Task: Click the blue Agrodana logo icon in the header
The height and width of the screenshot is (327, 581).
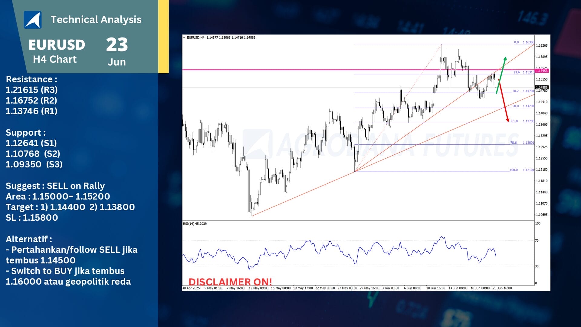Action: (33, 19)
